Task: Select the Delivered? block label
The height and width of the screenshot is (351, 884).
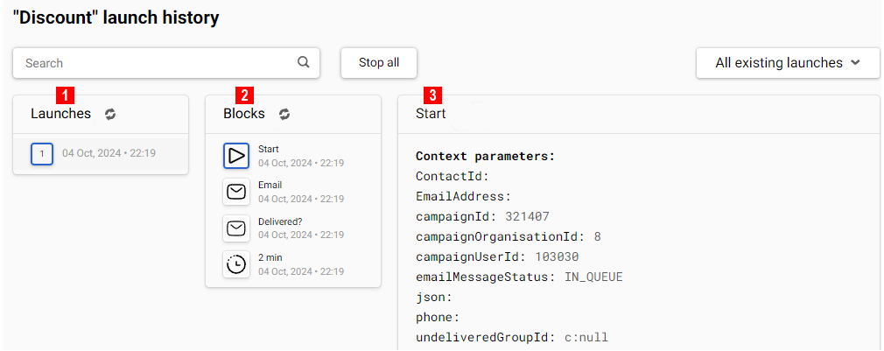Action: tap(277, 221)
